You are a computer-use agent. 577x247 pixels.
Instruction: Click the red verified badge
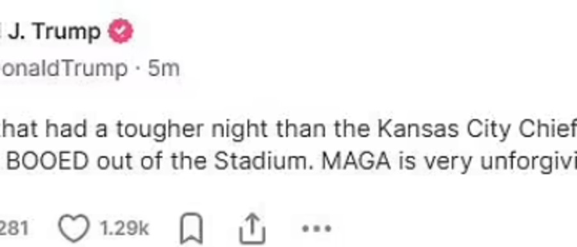pos(121,31)
